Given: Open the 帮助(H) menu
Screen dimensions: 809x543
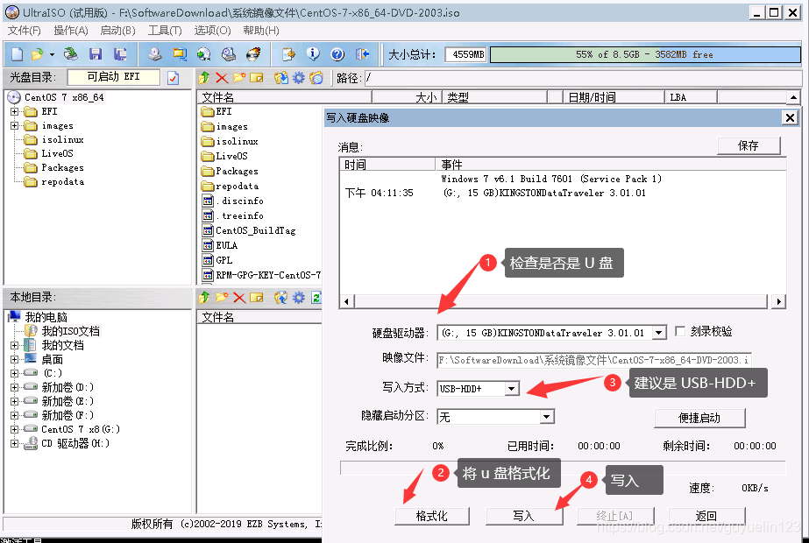Looking at the screenshot, I should (x=261, y=31).
